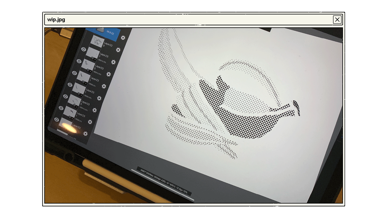Click the wip.jpg window title
Viewport: 387px width, 218px height.
click(56, 20)
